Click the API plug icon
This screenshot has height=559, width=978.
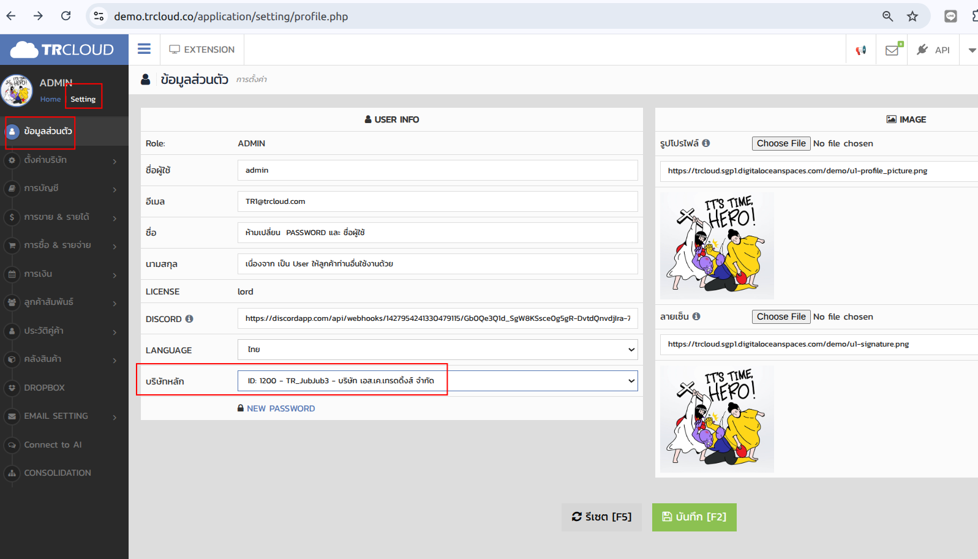tap(922, 50)
